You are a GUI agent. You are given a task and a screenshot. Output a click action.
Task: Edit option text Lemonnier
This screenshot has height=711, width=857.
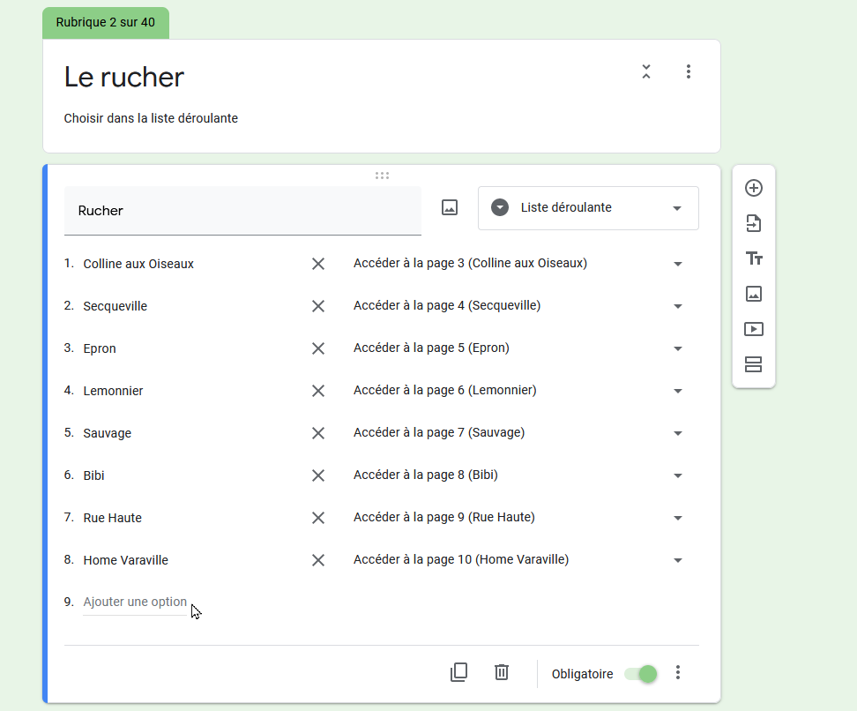pos(113,391)
